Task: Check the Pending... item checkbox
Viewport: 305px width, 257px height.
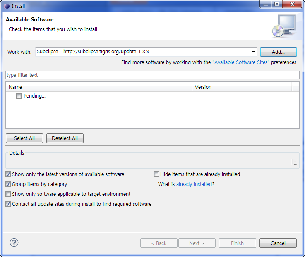Action: tap(19, 96)
